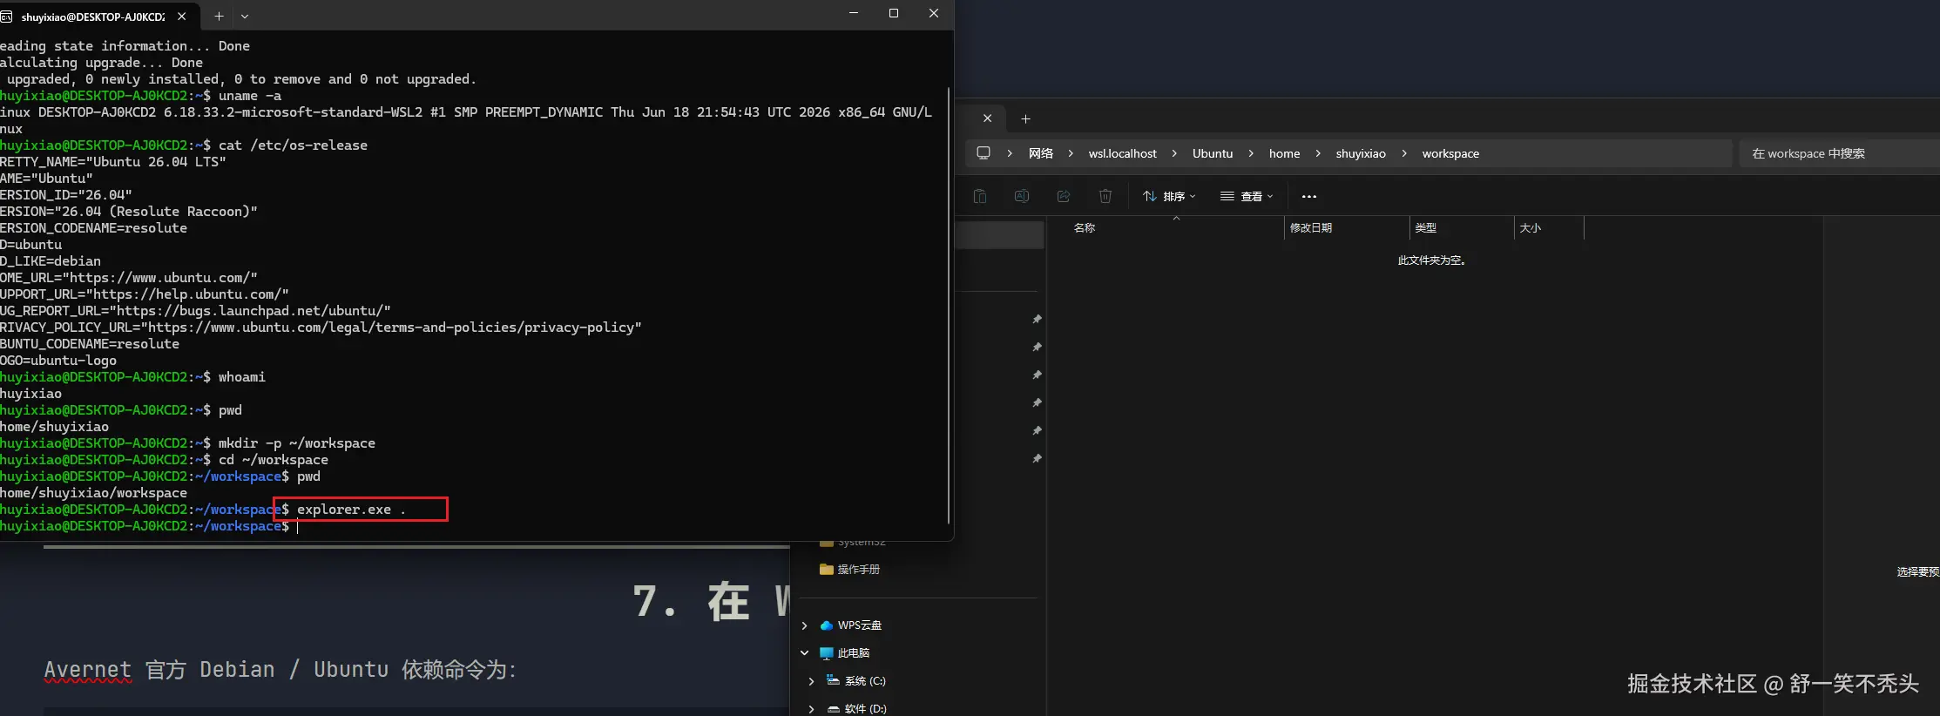Image resolution: width=1940 pixels, height=716 pixels.
Task: Select 系统 (C:) in the Explorer sidebar
Action: click(865, 681)
